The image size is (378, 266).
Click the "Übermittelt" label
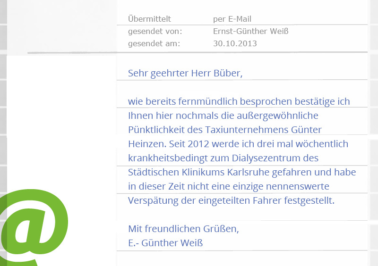[149, 19]
